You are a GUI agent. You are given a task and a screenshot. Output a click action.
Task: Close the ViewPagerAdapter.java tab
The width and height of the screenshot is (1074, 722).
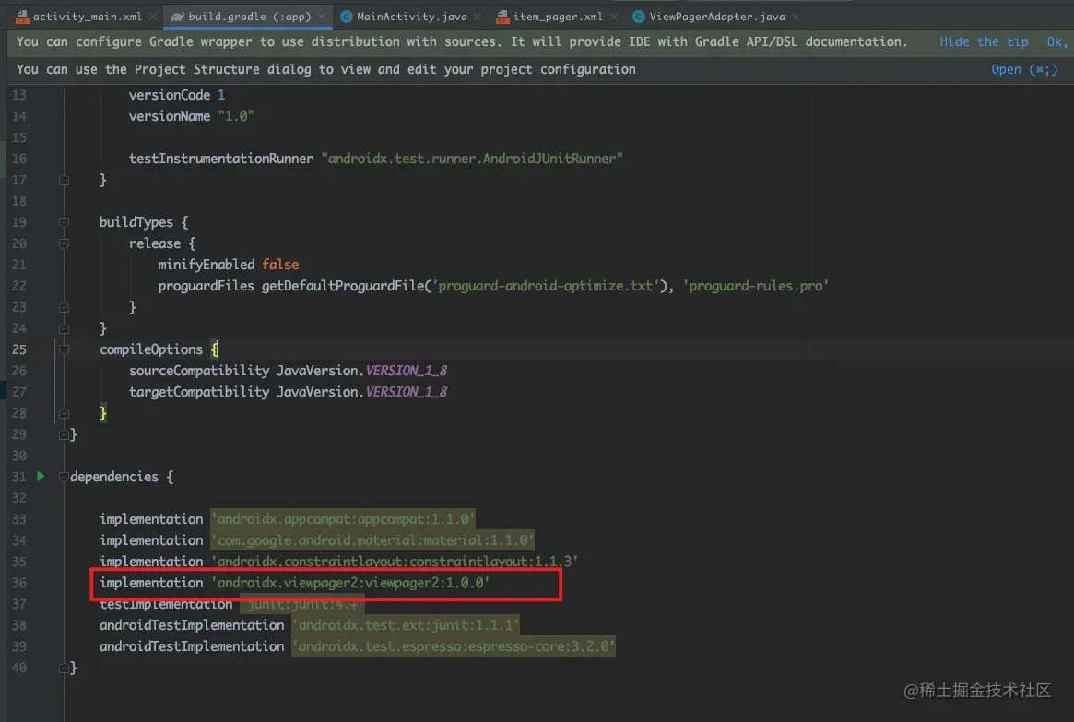tap(796, 17)
